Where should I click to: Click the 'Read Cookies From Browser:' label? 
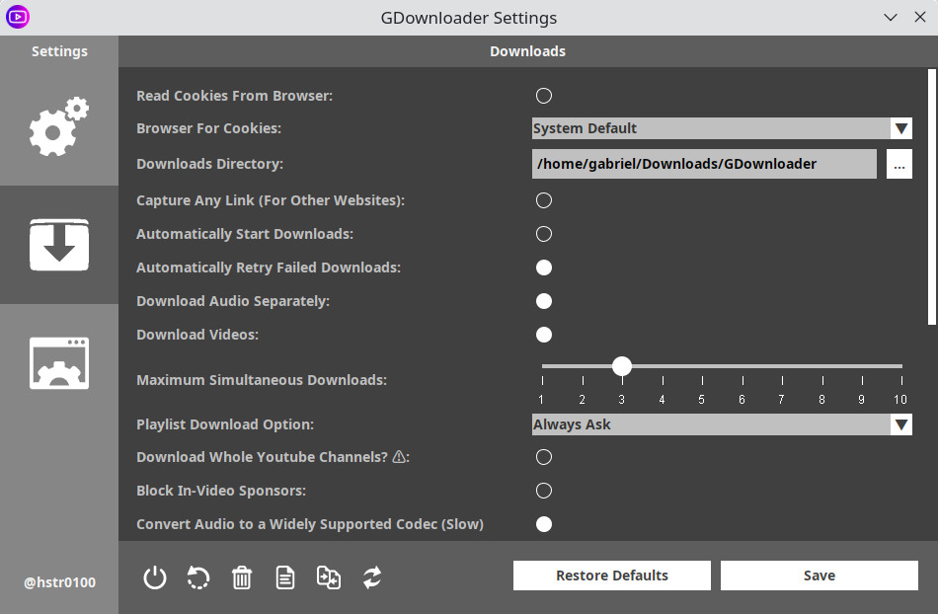pyautogui.click(x=235, y=96)
